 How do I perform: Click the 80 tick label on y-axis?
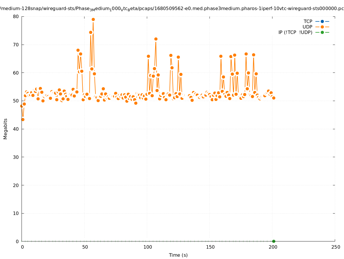[x=16, y=16]
